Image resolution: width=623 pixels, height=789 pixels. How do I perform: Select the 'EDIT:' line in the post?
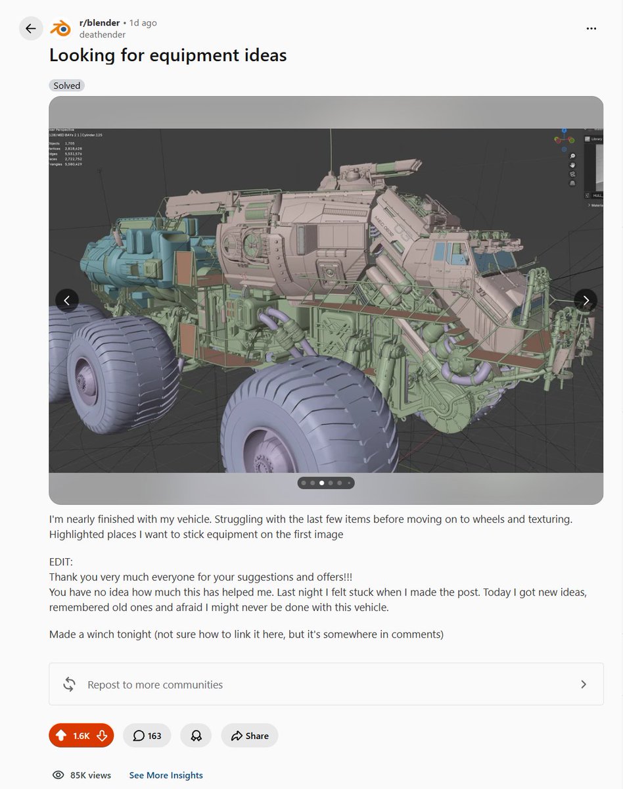(x=61, y=563)
